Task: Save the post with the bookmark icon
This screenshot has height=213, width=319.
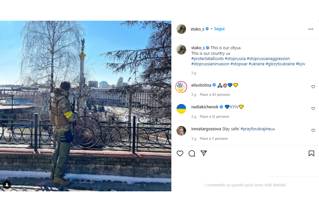Action: point(311,153)
